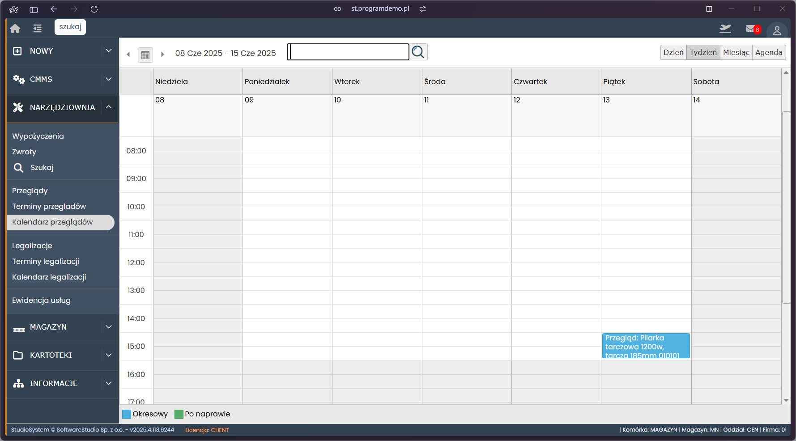Screen dimensions: 796x441
Task: Open the mail notifications icon
Action: point(751,29)
